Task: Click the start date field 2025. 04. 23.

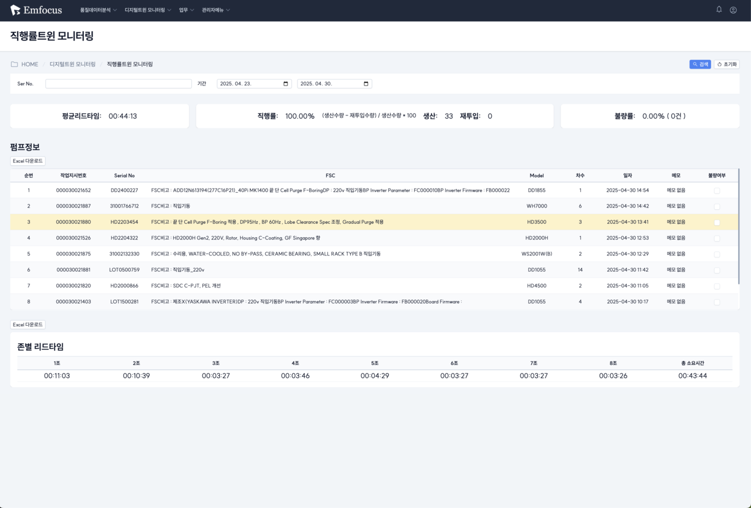Action: click(254, 84)
